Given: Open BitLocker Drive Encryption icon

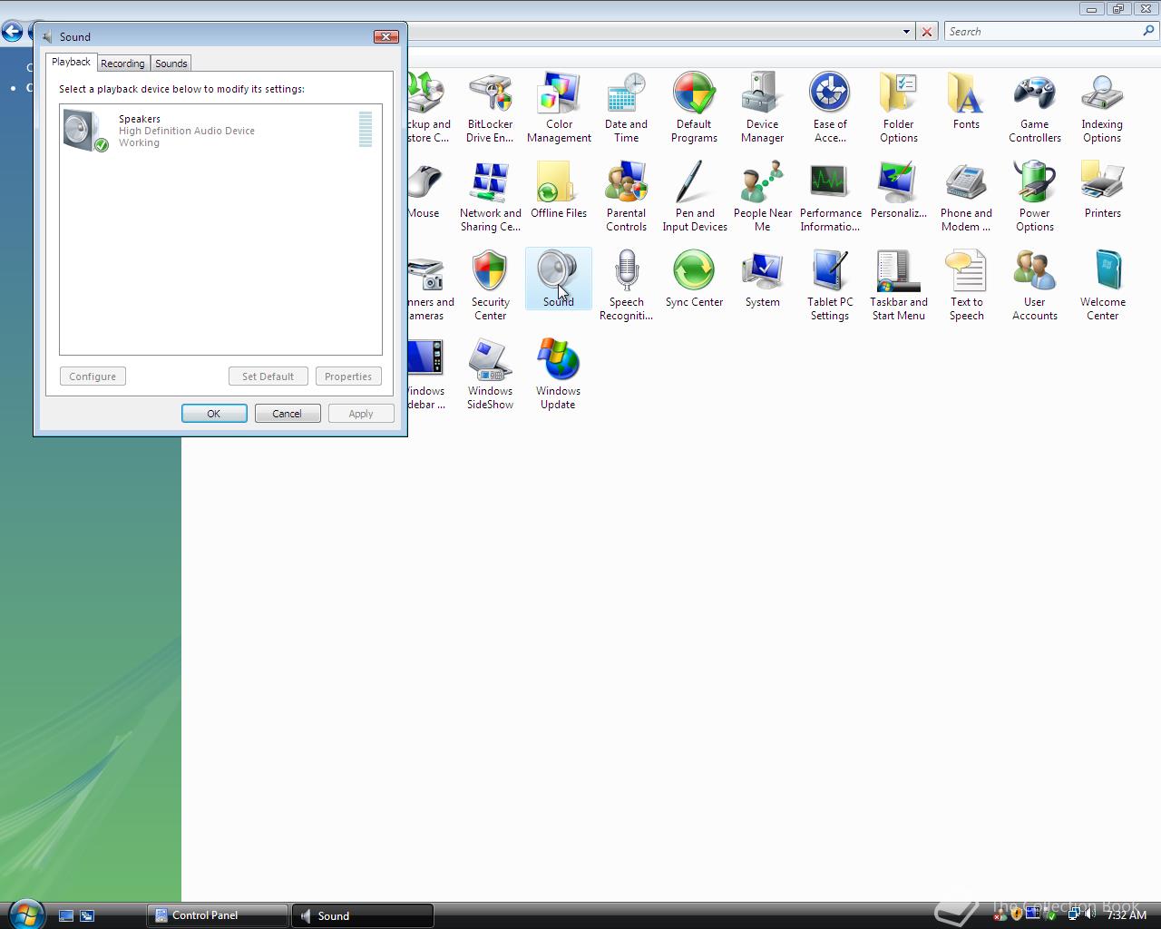Looking at the screenshot, I should pyautogui.click(x=490, y=108).
